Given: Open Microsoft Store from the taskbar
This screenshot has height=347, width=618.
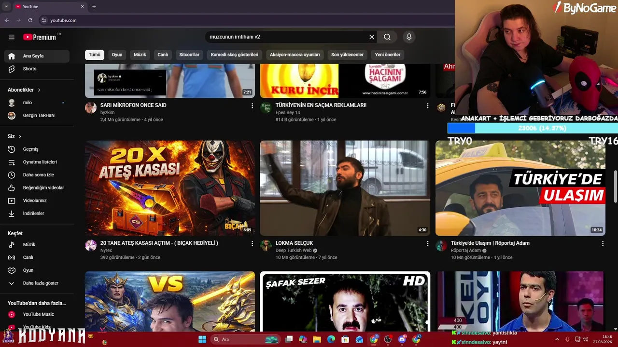Looking at the screenshot, I should point(345,339).
